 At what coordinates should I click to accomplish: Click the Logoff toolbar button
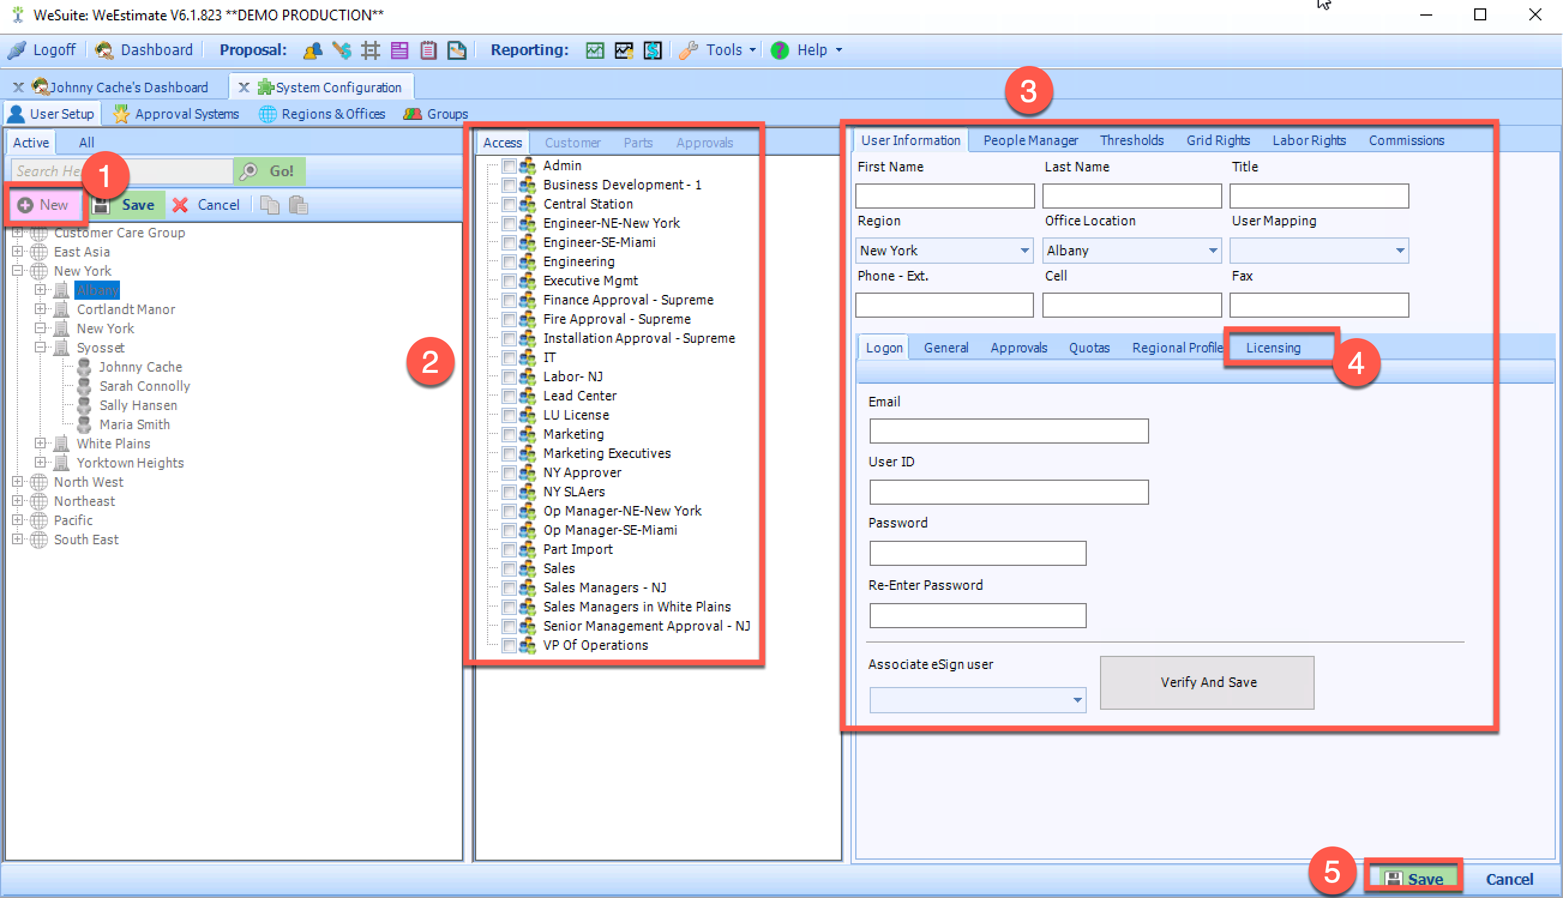click(x=42, y=49)
